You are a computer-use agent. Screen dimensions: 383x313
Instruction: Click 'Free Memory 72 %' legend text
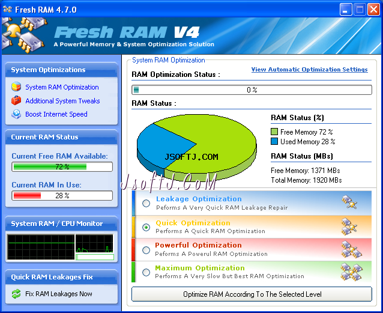coord(307,132)
